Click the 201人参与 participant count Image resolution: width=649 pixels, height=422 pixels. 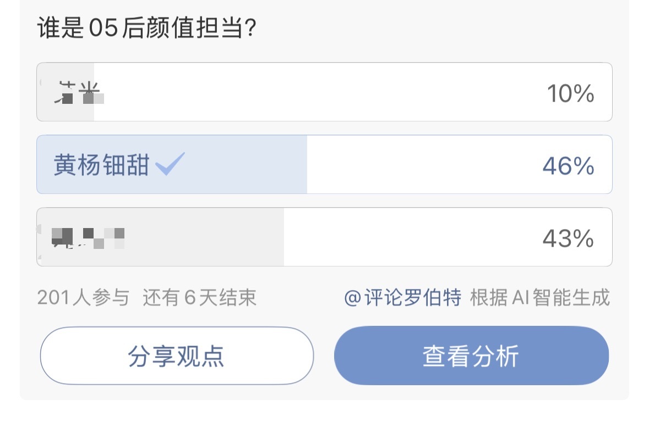(x=83, y=298)
